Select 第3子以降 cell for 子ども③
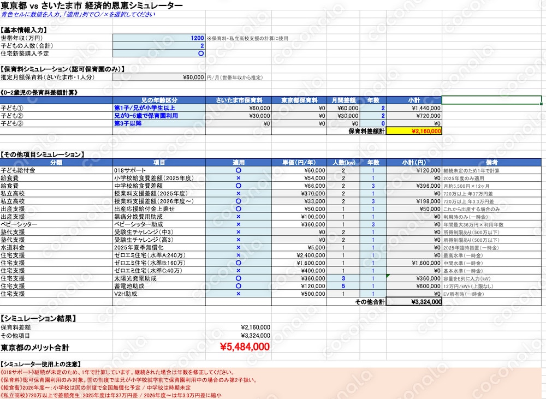 tap(159, 123)
